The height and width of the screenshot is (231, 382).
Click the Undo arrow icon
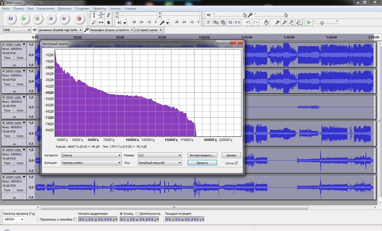[x=248, y=23]
